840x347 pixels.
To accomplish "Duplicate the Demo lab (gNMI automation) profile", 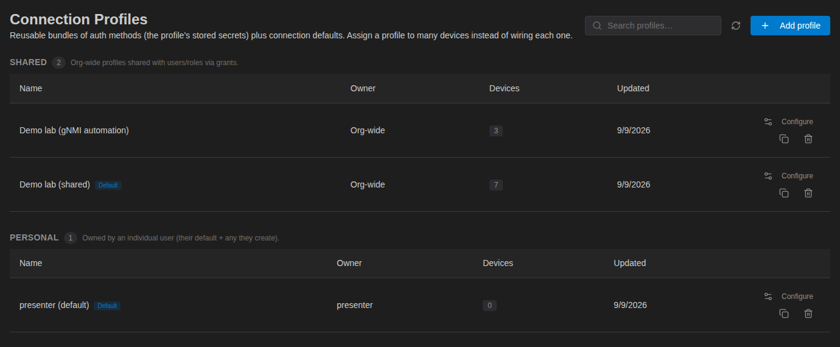I will point(784,139).
